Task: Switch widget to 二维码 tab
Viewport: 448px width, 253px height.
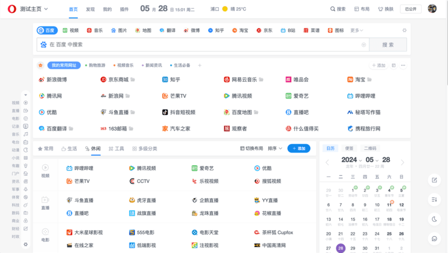Action: [x=370, y=148]
